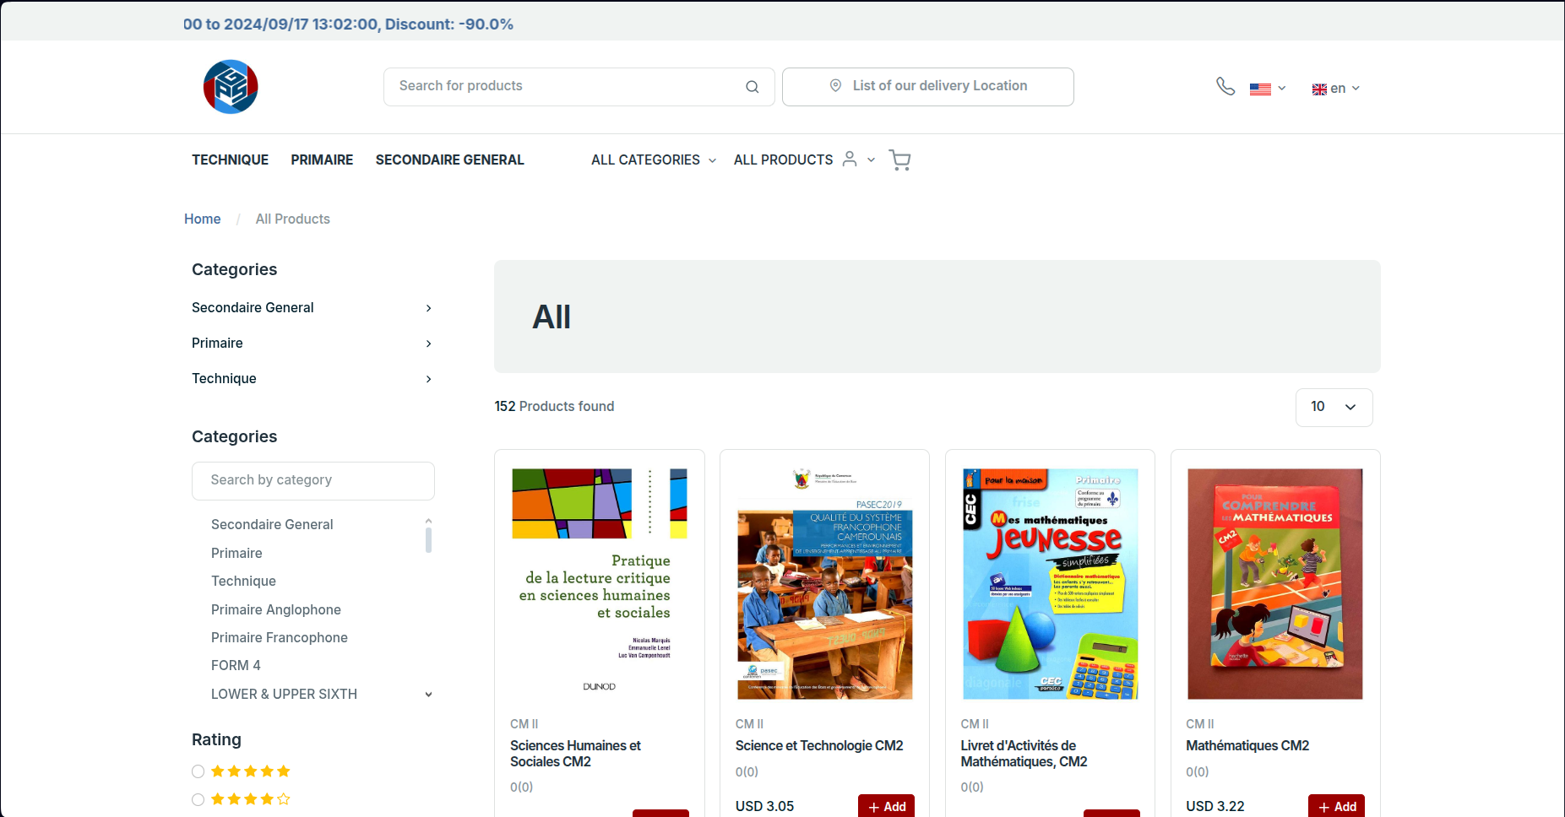Open the English language selector
1565x817 pixels.
(x=1334, y=88)
